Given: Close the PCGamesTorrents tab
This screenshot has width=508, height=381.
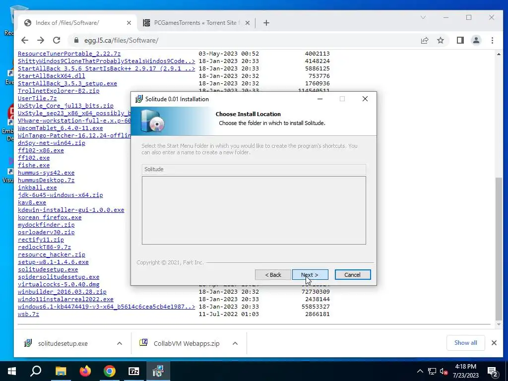Looking at the screenshot, I should (247, 23).
